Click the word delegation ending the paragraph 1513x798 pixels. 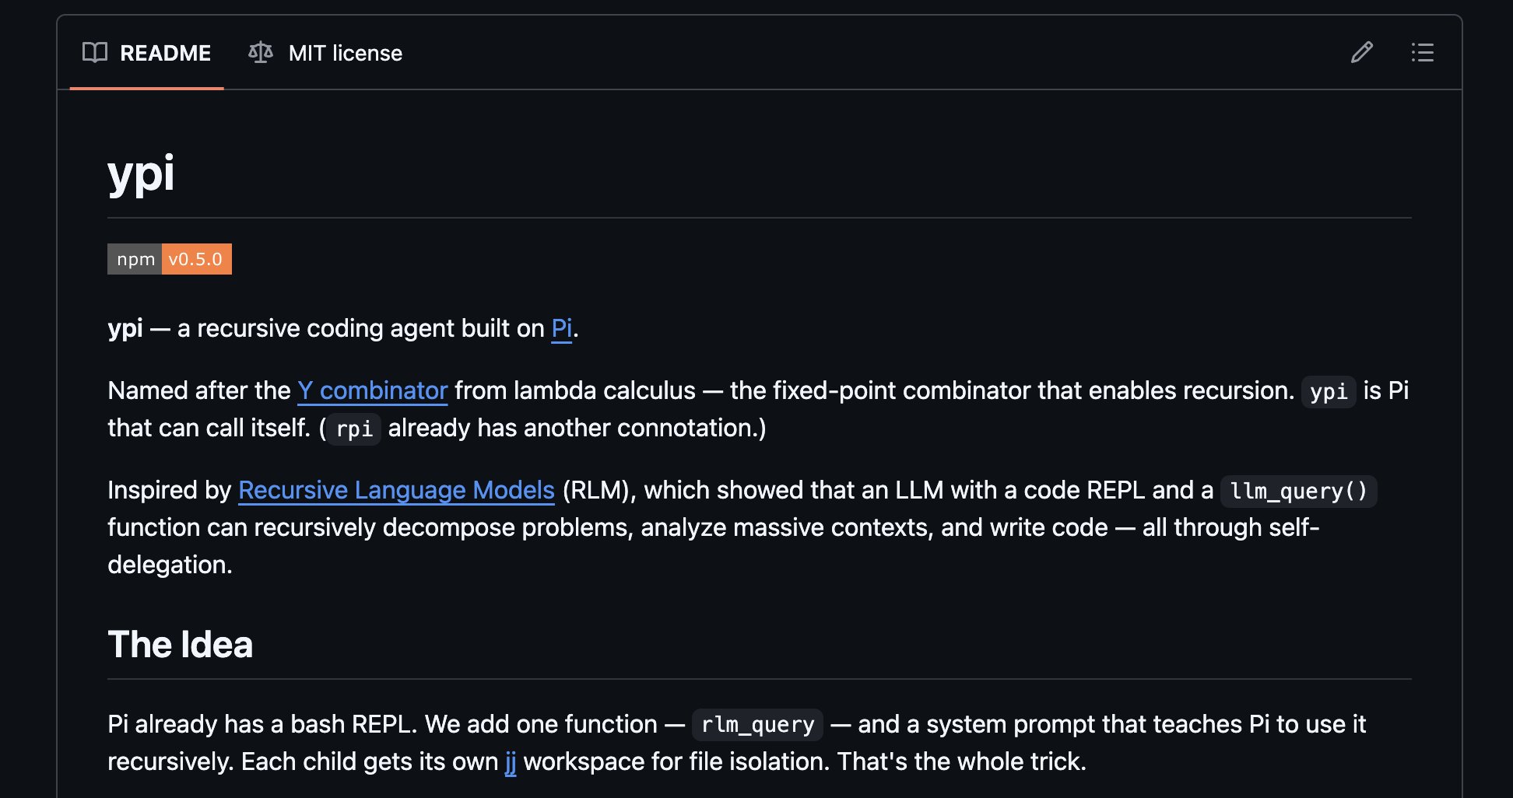pyautogui.click(x=168, y=565)
